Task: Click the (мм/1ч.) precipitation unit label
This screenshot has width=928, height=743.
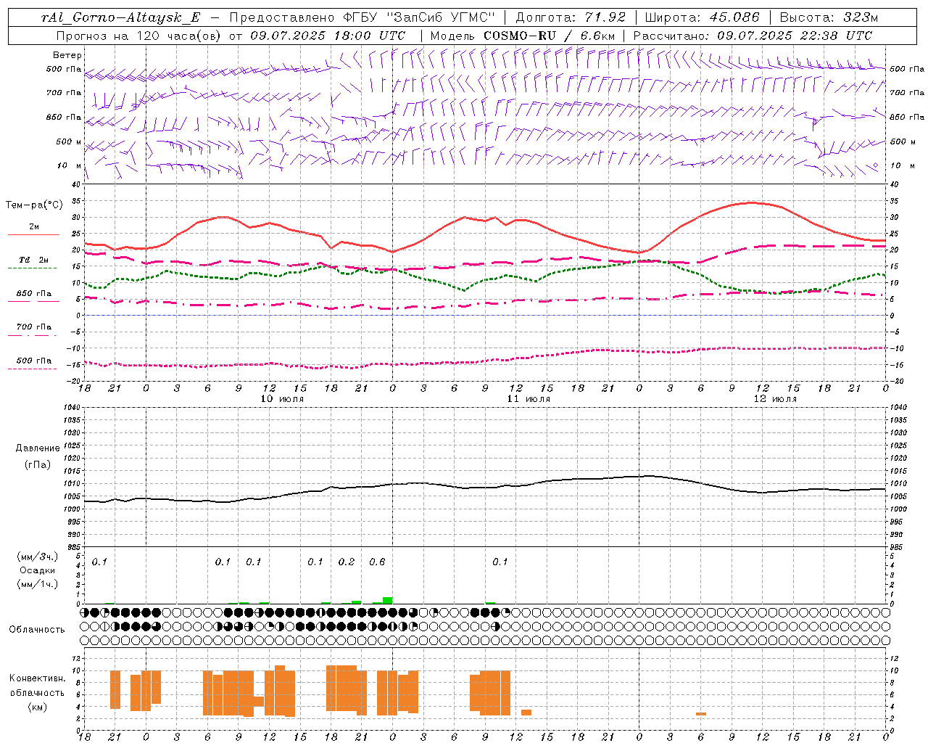Action: click(x=38, y=584)
